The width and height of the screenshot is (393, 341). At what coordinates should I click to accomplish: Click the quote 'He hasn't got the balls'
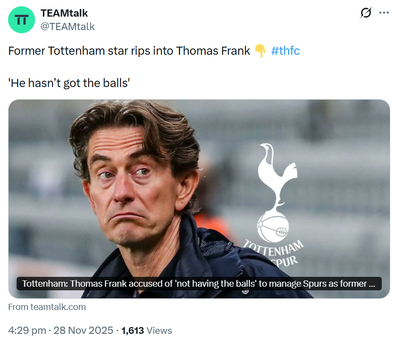coord(69,83)
